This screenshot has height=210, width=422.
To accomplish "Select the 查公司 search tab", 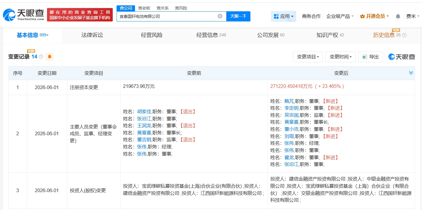I will click(126, 8).
